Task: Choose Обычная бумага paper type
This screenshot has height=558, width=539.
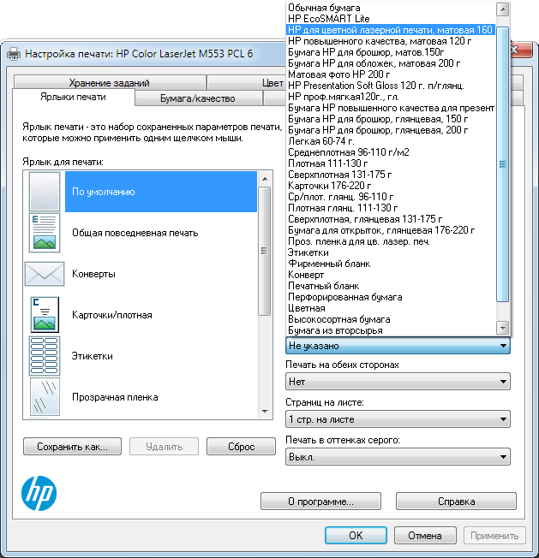Action: [391, 8]
